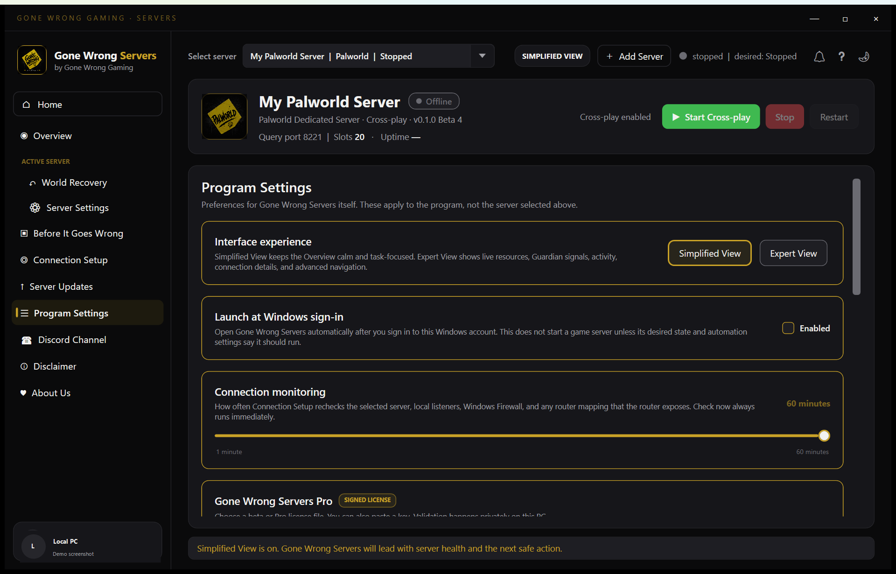Viewport: 896px width, 574px height.
Task: Click the Server Settings gear icon
Action: tap(35, 208)
